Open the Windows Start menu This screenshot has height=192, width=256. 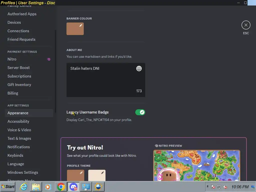coord(8,186)
